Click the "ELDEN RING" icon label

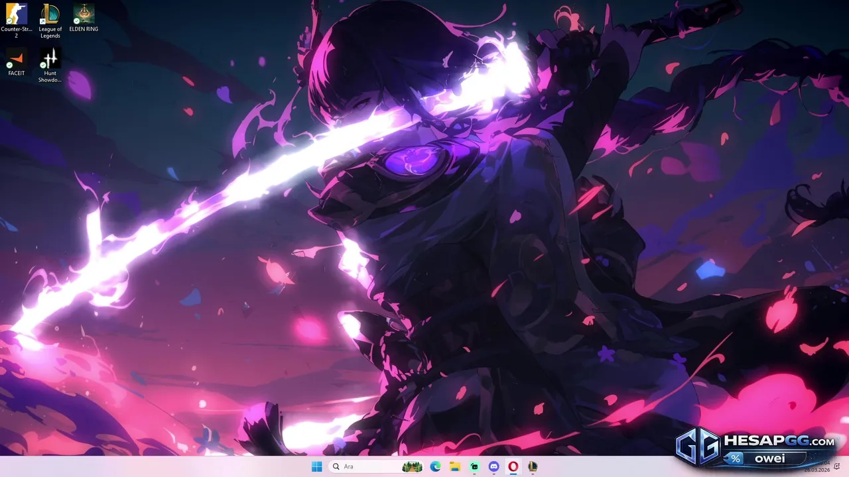84,29
